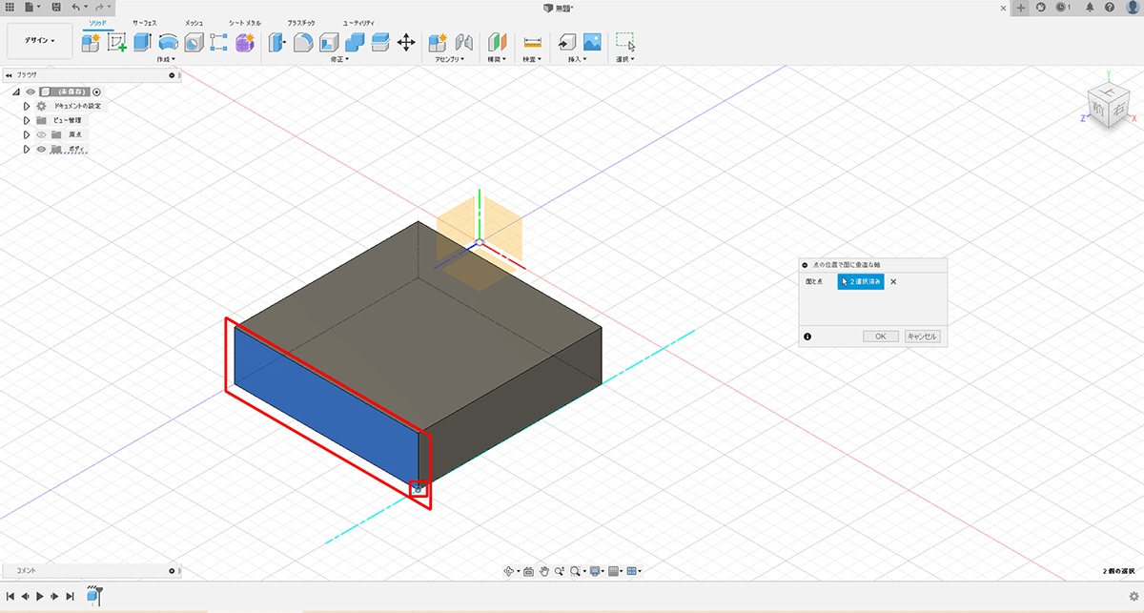The width and height of the screenshot is (1144, 613).
Task: Select the Move/Copy arrows tool
Action: click(x=405, y=42)
